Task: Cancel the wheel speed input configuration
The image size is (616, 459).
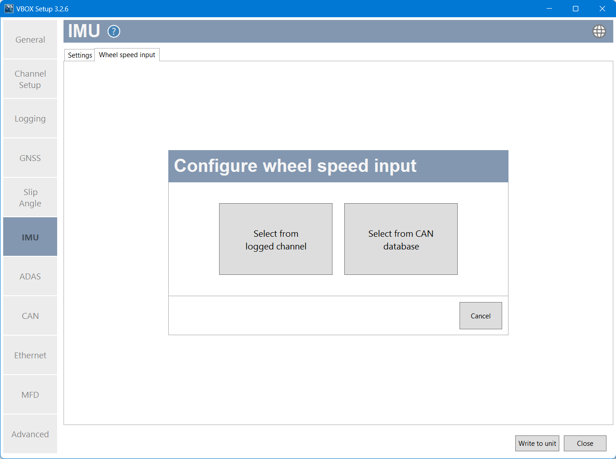Action: tap(480, 316)
